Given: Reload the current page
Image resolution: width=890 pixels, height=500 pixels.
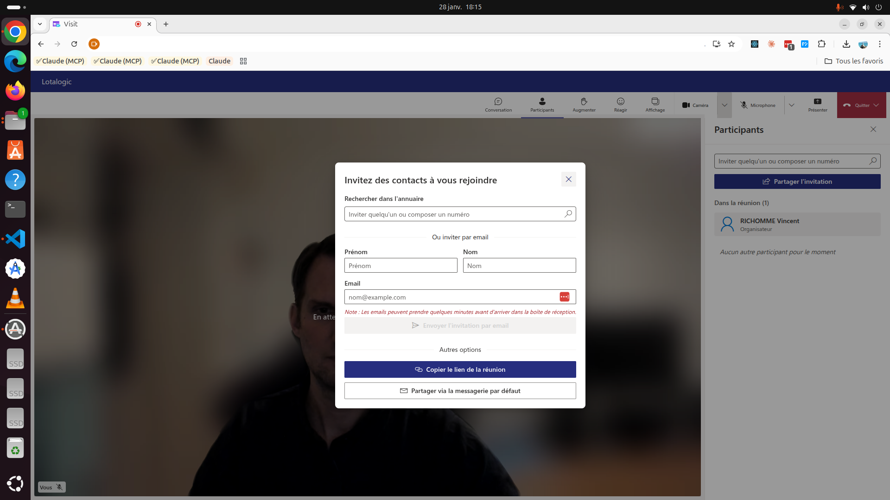Looking at the screenshot, I should [x=74, y=44].
